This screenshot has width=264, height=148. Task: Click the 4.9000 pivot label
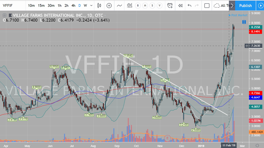click(x=37, y=87)
